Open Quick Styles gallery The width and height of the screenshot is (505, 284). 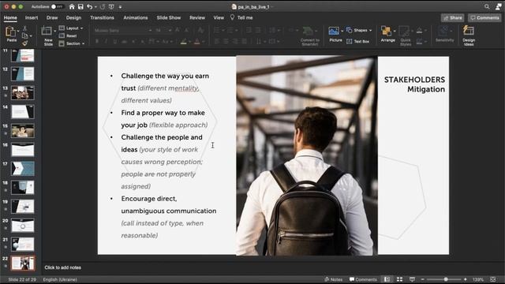(405, 36)
